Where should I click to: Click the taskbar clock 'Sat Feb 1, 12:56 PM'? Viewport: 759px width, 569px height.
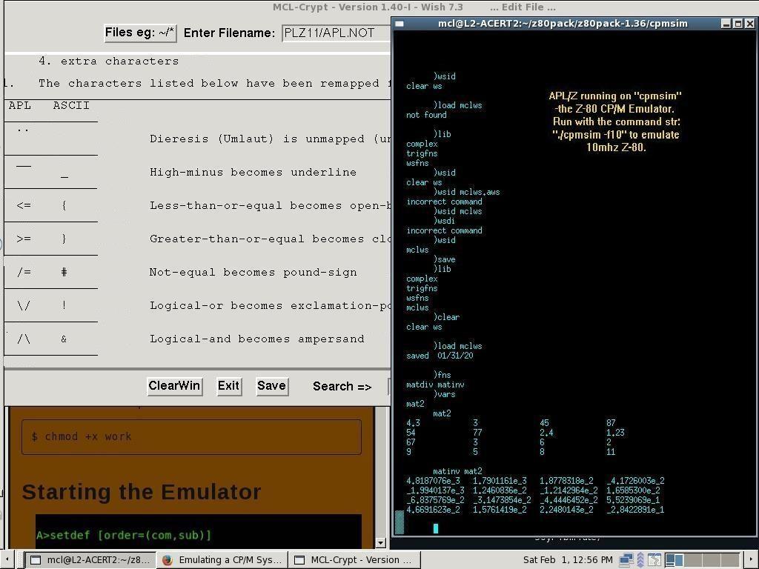(568, 560)
